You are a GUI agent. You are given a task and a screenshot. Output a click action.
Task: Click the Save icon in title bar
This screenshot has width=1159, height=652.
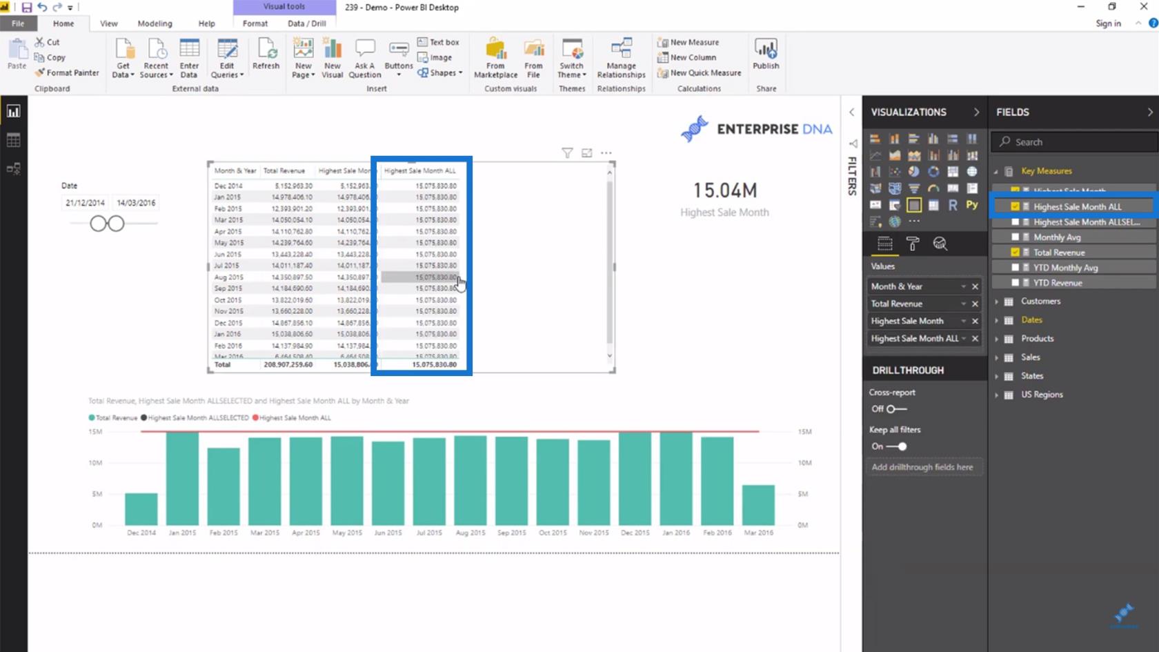27,8
